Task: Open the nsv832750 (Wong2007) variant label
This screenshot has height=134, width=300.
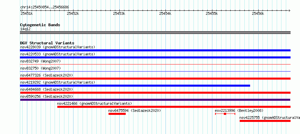Action: coord(40,68)
